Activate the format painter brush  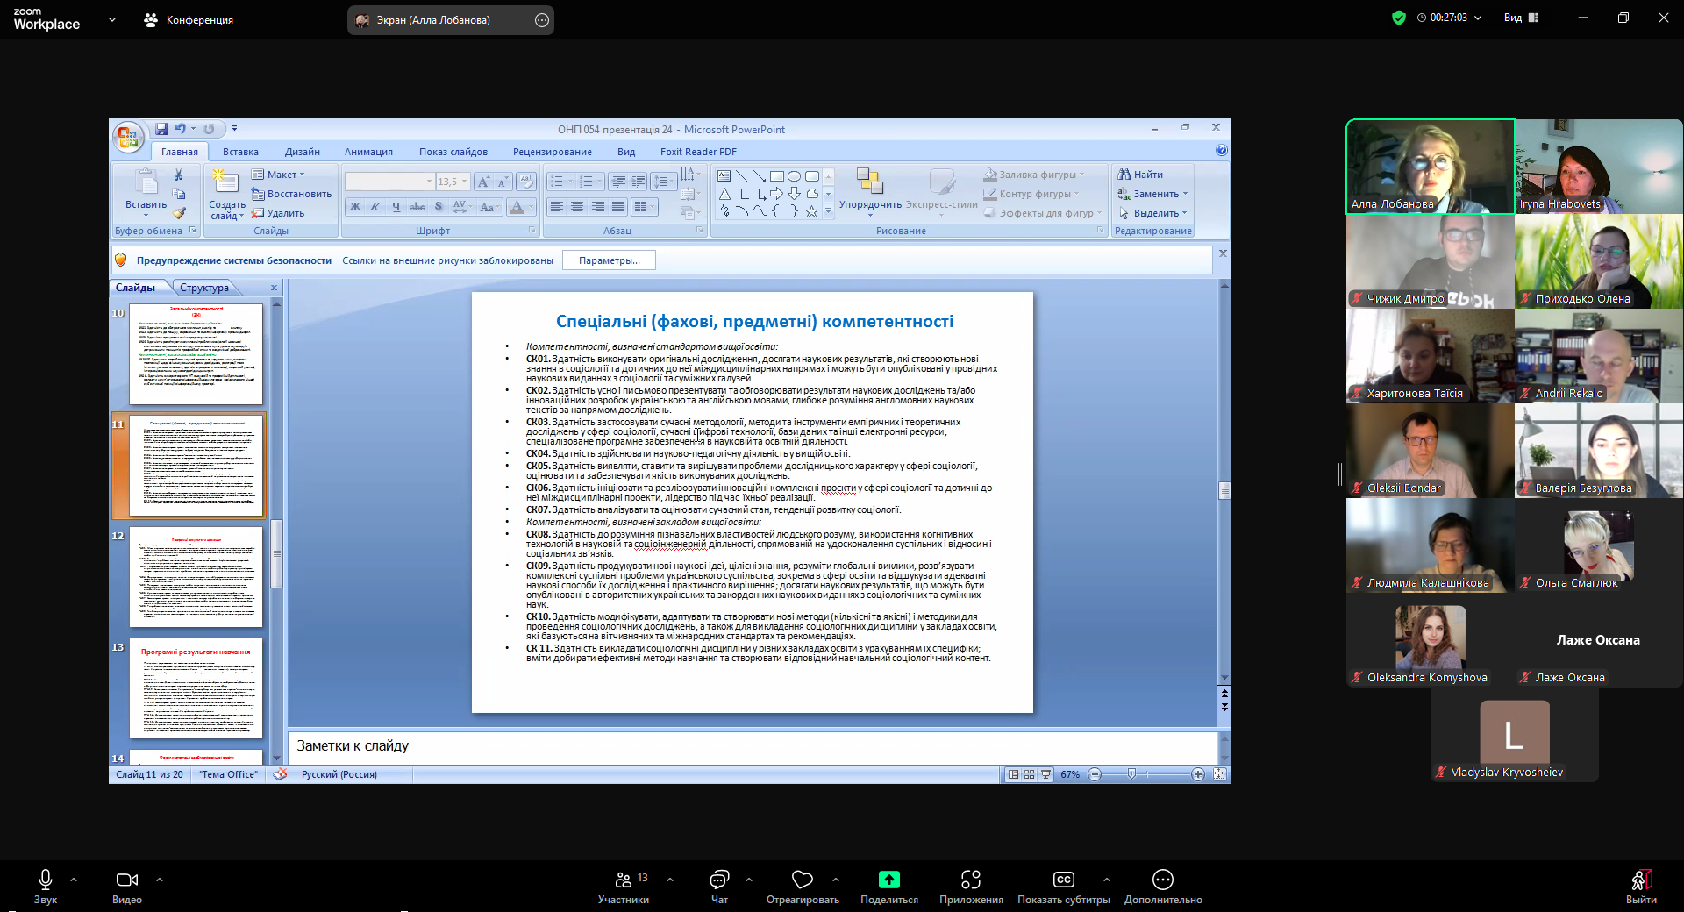[x=178, y=213]
